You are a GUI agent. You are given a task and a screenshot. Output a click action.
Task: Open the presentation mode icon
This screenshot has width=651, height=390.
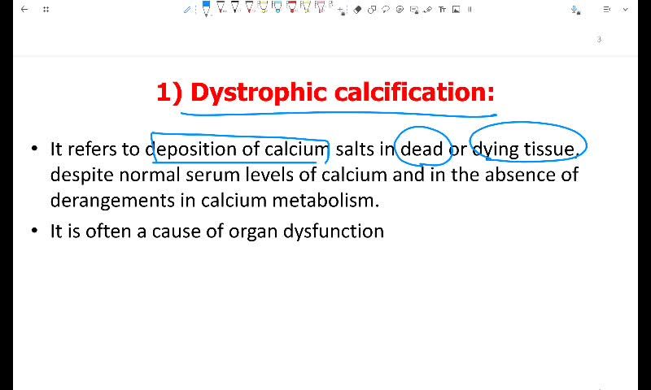[x=414, y=10]
